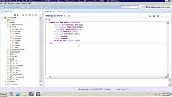Screen dimensions: 172x97
Task: Click the Save icon in the main toolbar
Action: click(x=7, y=7)
